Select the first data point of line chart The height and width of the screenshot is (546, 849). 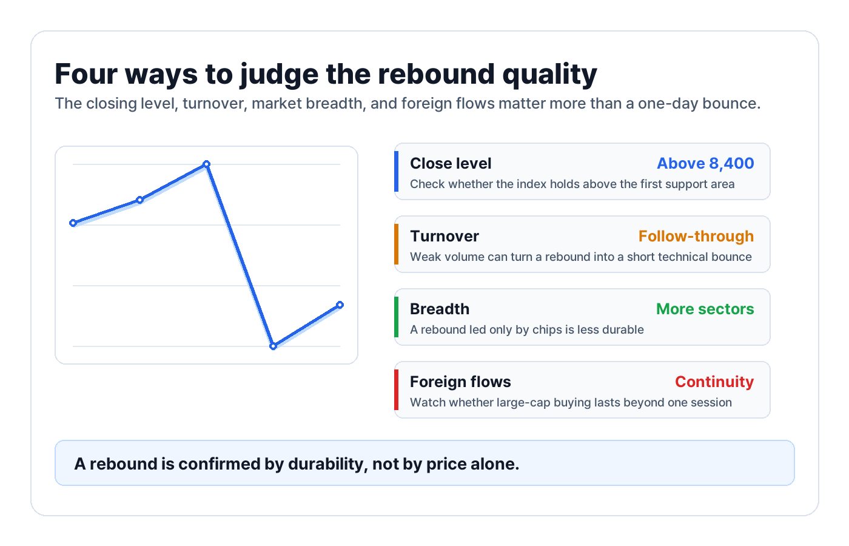point(73,223)
